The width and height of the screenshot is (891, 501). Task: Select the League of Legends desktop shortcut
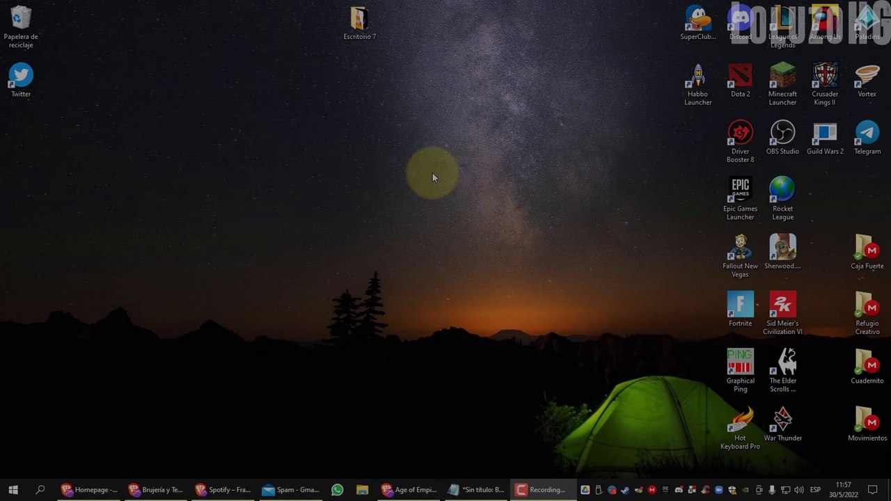782,27
